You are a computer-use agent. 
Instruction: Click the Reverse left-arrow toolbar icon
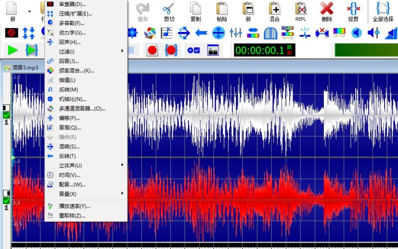coord(201,33)
